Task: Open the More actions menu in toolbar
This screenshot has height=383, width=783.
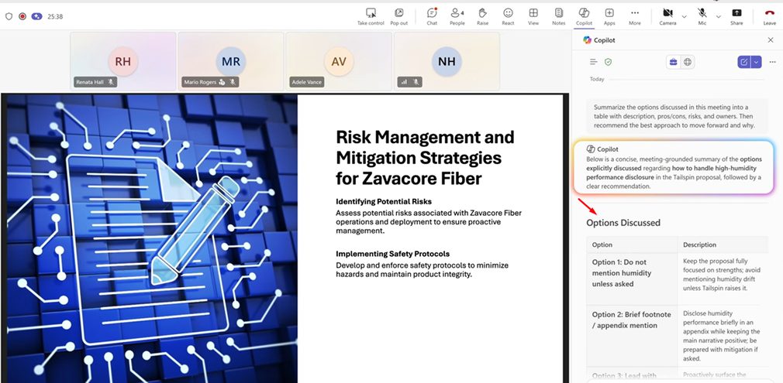Action: point(635,15)
